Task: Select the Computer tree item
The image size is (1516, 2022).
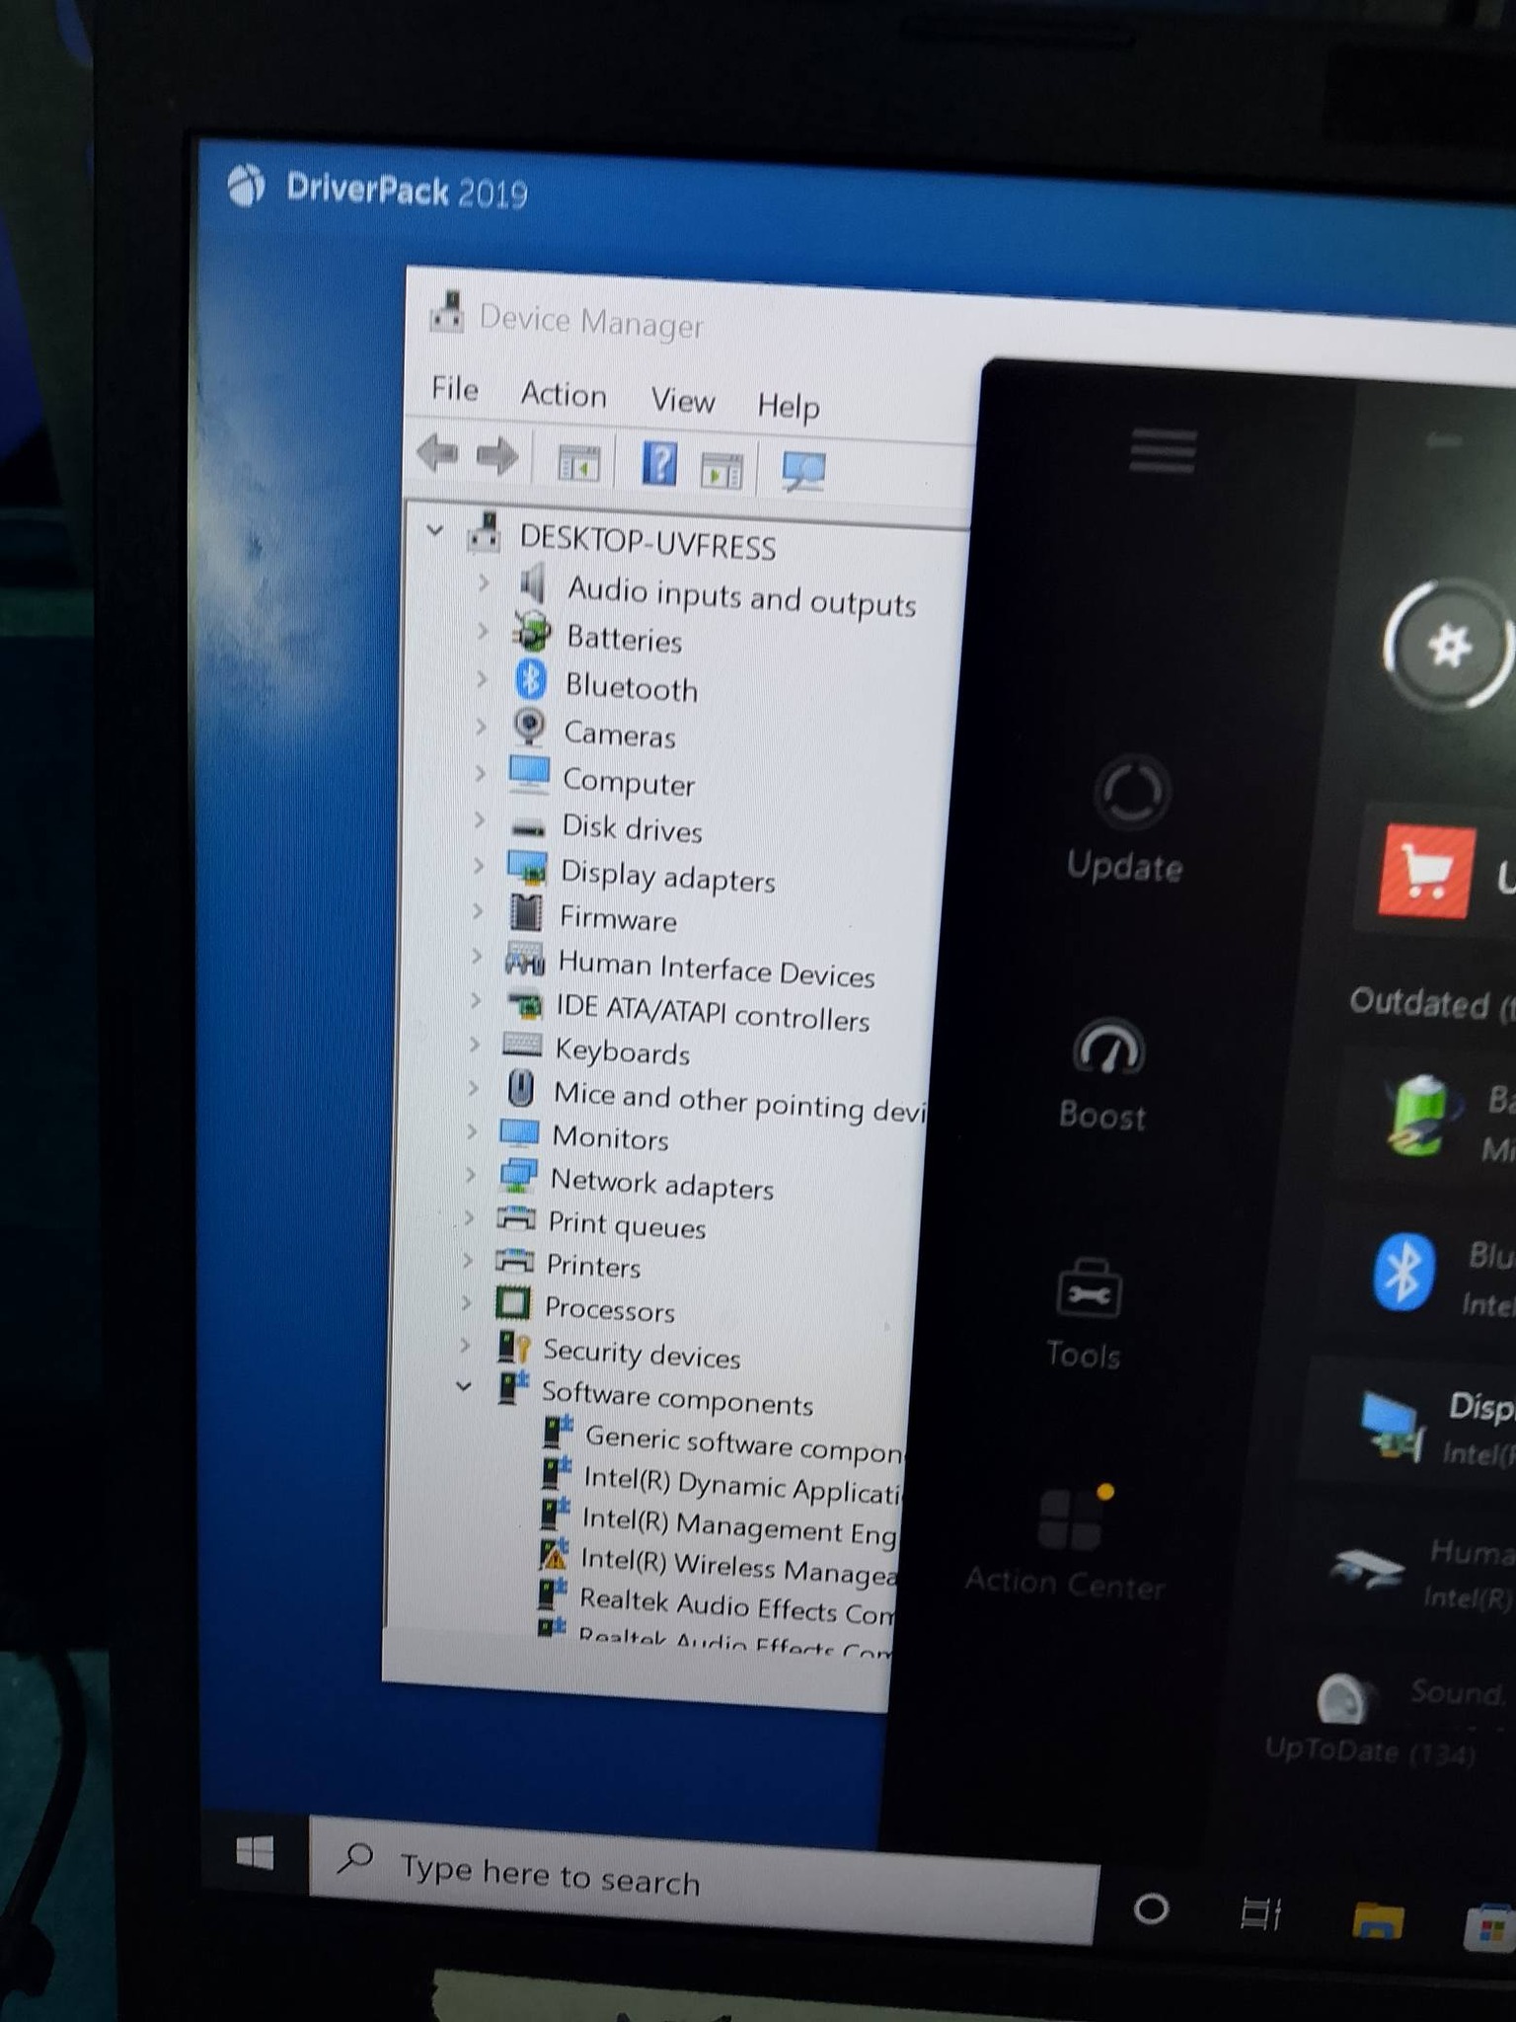Action: point(629,783)
